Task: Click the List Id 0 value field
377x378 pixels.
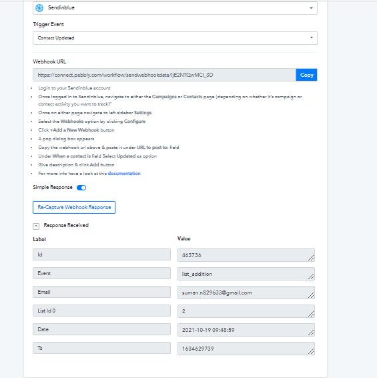Action: coord(246,311)
